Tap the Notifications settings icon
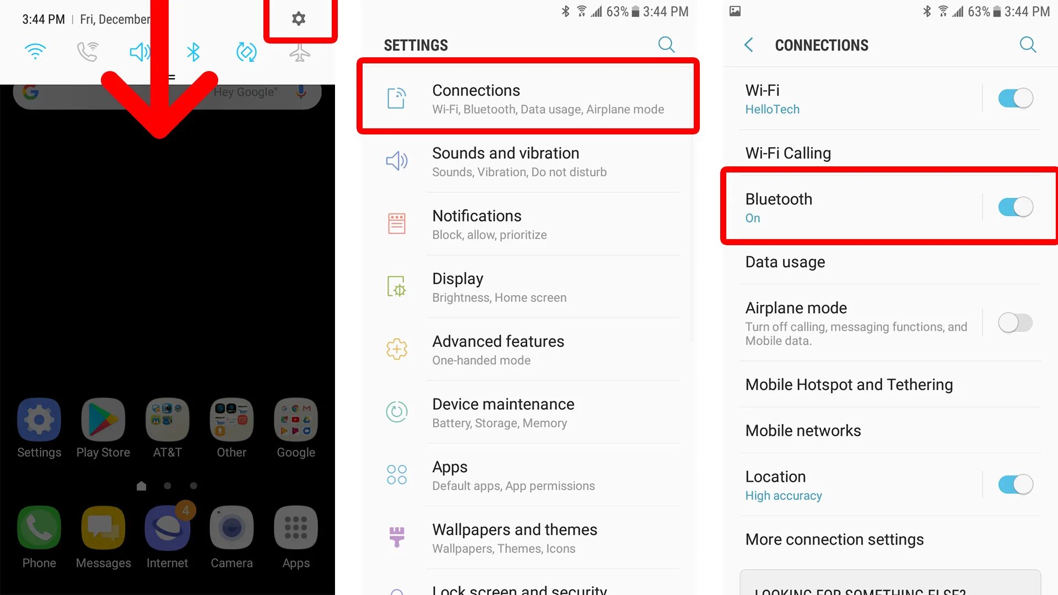The image size is (1058, 595). pyautogui.click(x=396, y=223)
